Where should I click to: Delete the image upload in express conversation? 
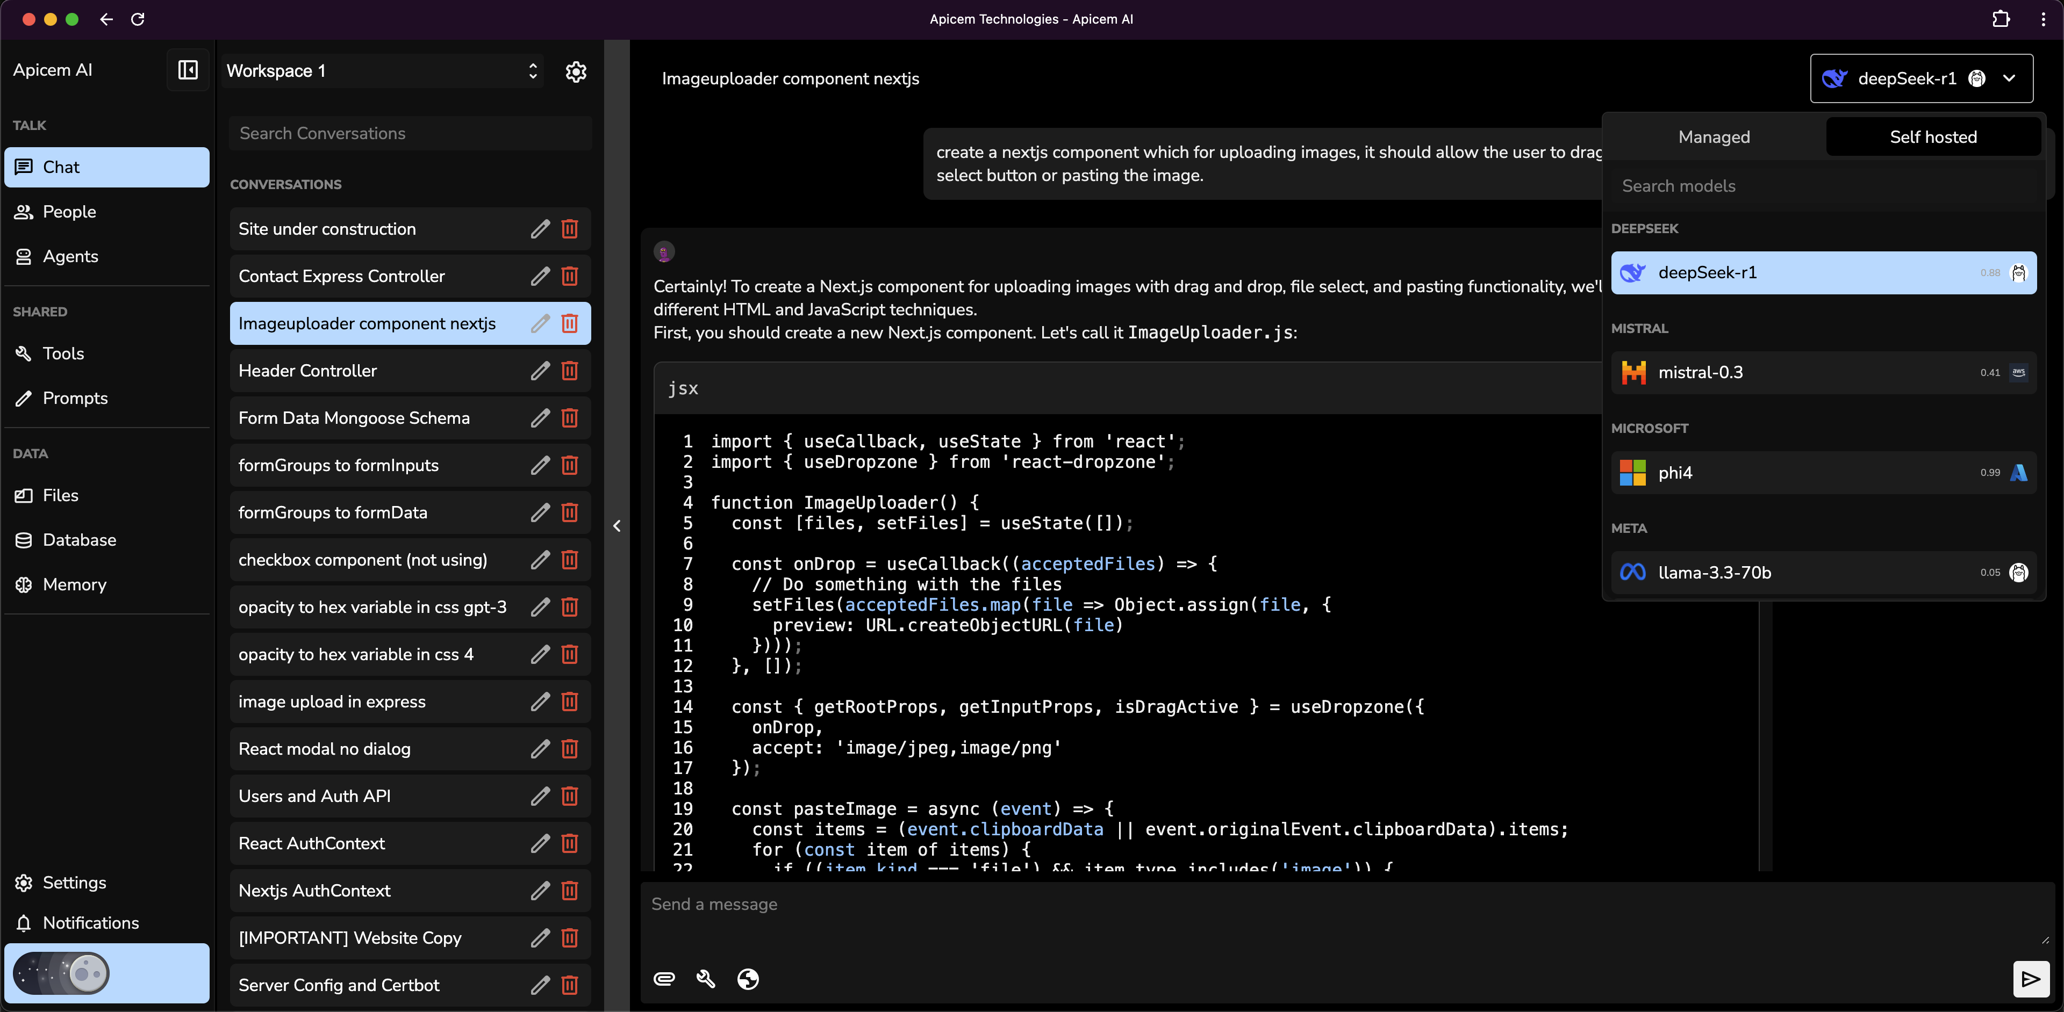point(570,702)
